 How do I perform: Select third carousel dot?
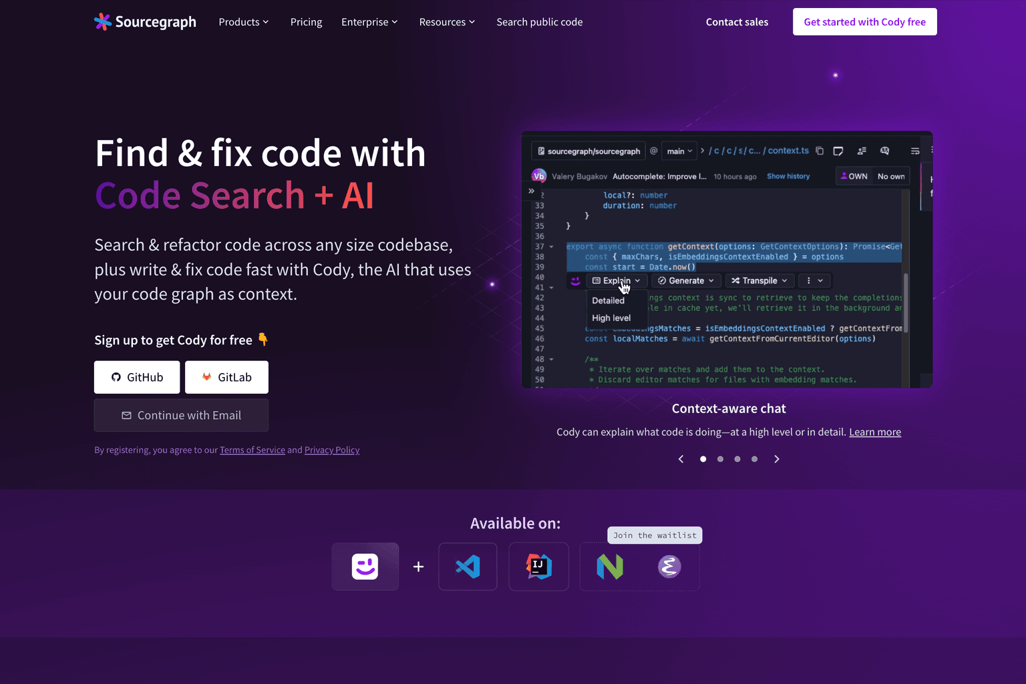737,459
